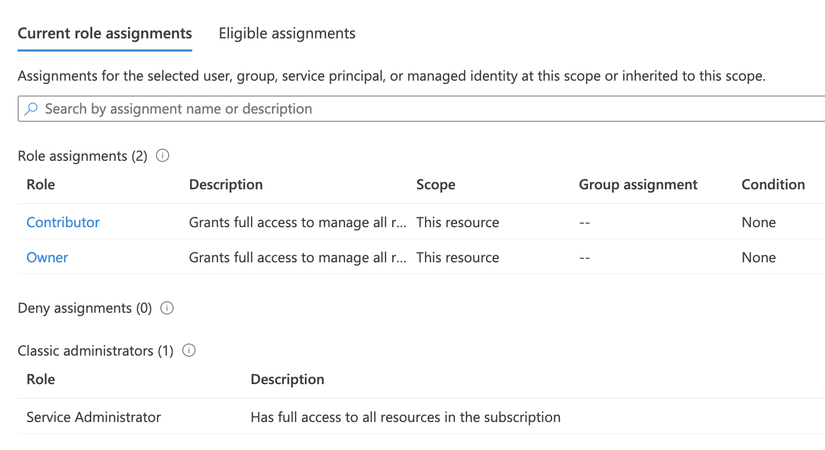Sort by the Role column header
Screen dimensions: 825x450
pyautogui.click(x=41, y=185)
